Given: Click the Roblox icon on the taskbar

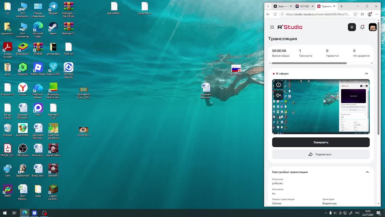Looking at the screenshot, I should point(34,213).
